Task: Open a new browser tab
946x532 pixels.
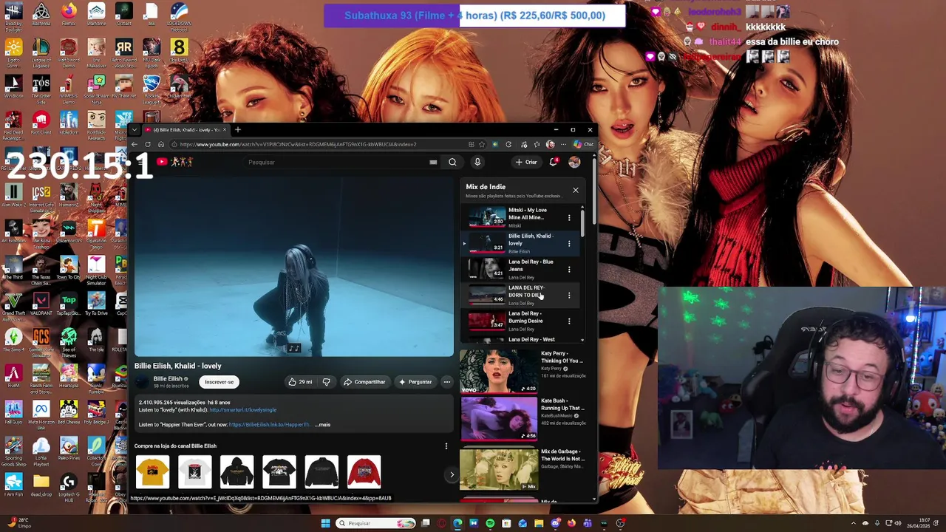Action: [237, 129]
